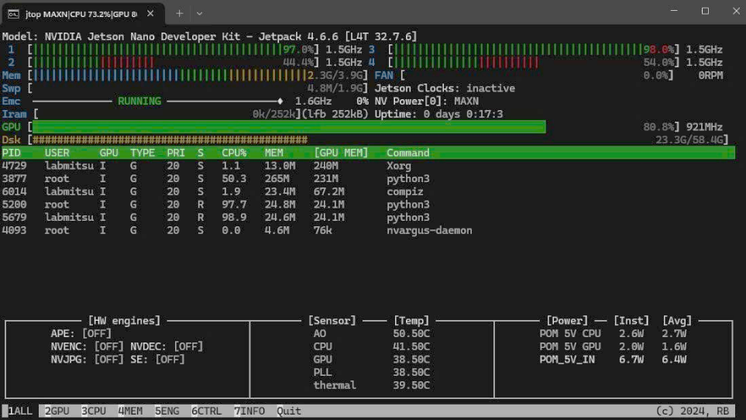
Task: Click the green GPU usage bar
Action: coord(288,126)
